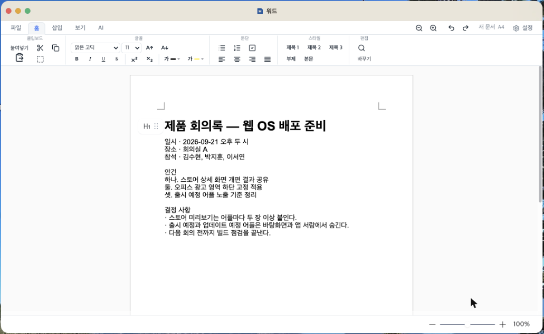Open the font size 11 dropdown
544x334 pixels.
131,48
